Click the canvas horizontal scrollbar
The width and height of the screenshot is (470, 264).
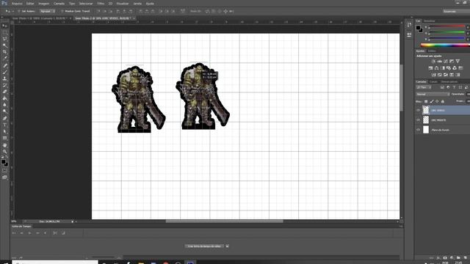coord(224,221)
